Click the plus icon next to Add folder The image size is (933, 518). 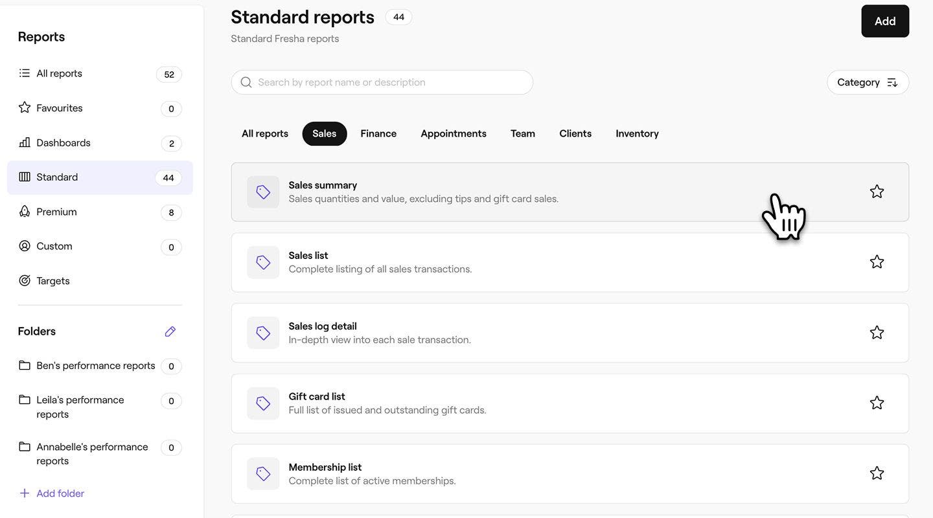(25, 493)
